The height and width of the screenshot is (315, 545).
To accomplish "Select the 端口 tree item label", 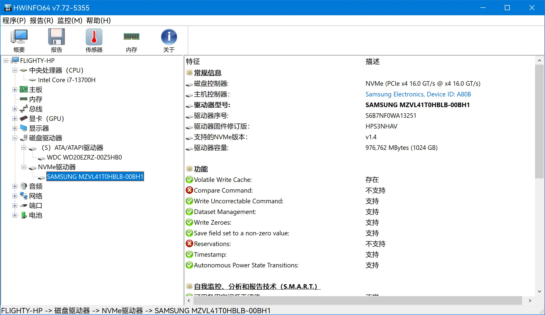I will (35, 205).
